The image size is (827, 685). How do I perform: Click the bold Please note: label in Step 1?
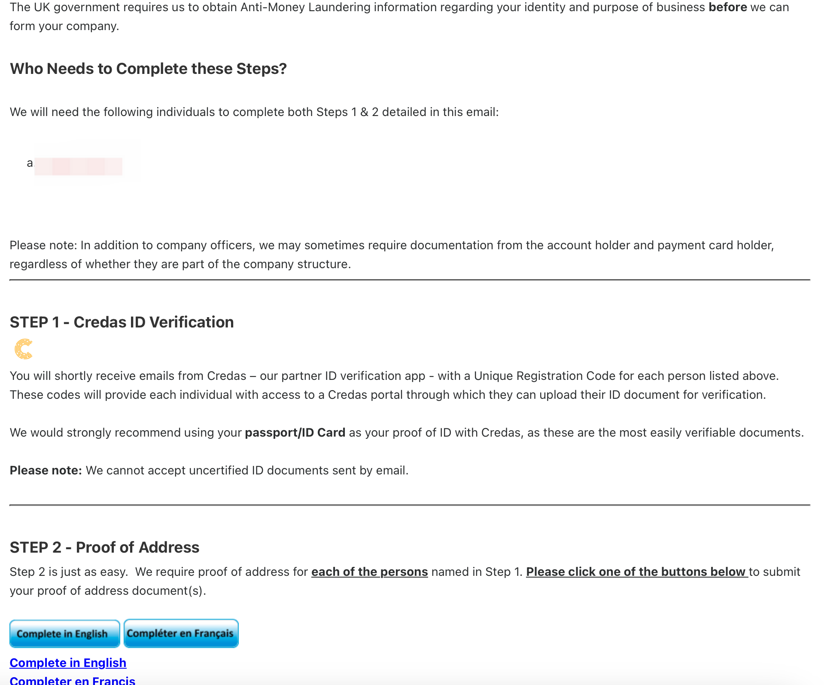point(46,470)
